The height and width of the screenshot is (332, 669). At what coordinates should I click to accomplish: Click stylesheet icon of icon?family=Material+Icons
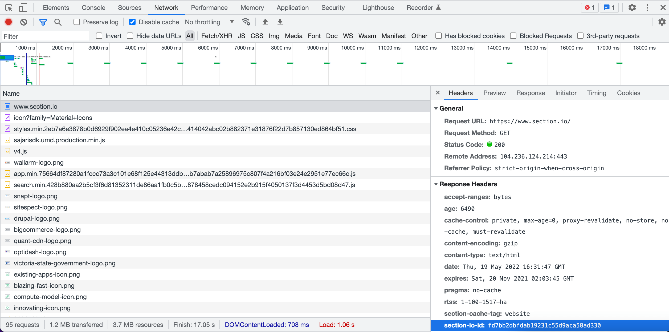pyautogui.click(x=7, y=118)
